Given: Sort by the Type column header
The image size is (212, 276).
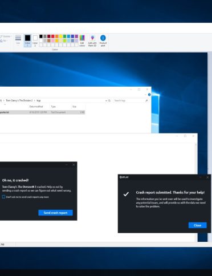Looking at the screenshot, I should pos(54,107).
